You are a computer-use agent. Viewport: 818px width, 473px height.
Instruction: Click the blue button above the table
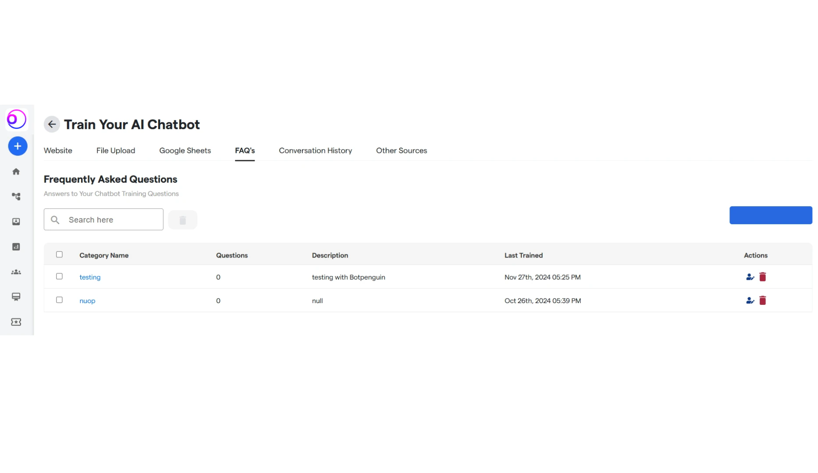click(771, 215)
